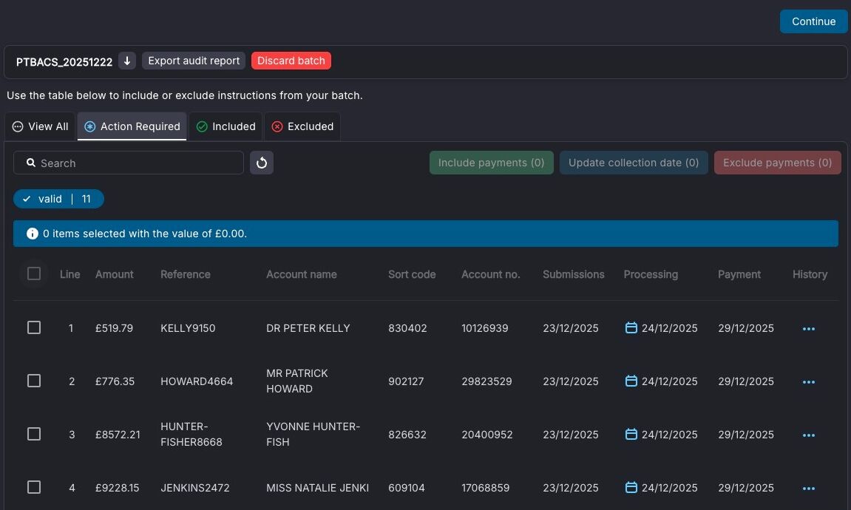Click the Continue button
This screenshot has width=851, height=510.
coord(813,21)
